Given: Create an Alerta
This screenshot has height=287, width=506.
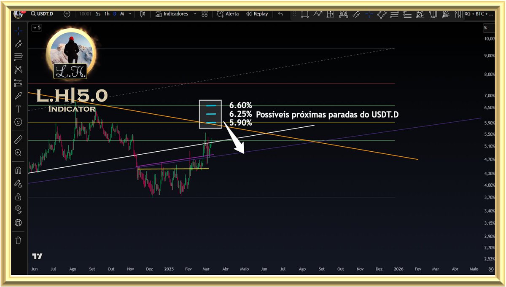Looking at the screenshot, I should (228, 14).
